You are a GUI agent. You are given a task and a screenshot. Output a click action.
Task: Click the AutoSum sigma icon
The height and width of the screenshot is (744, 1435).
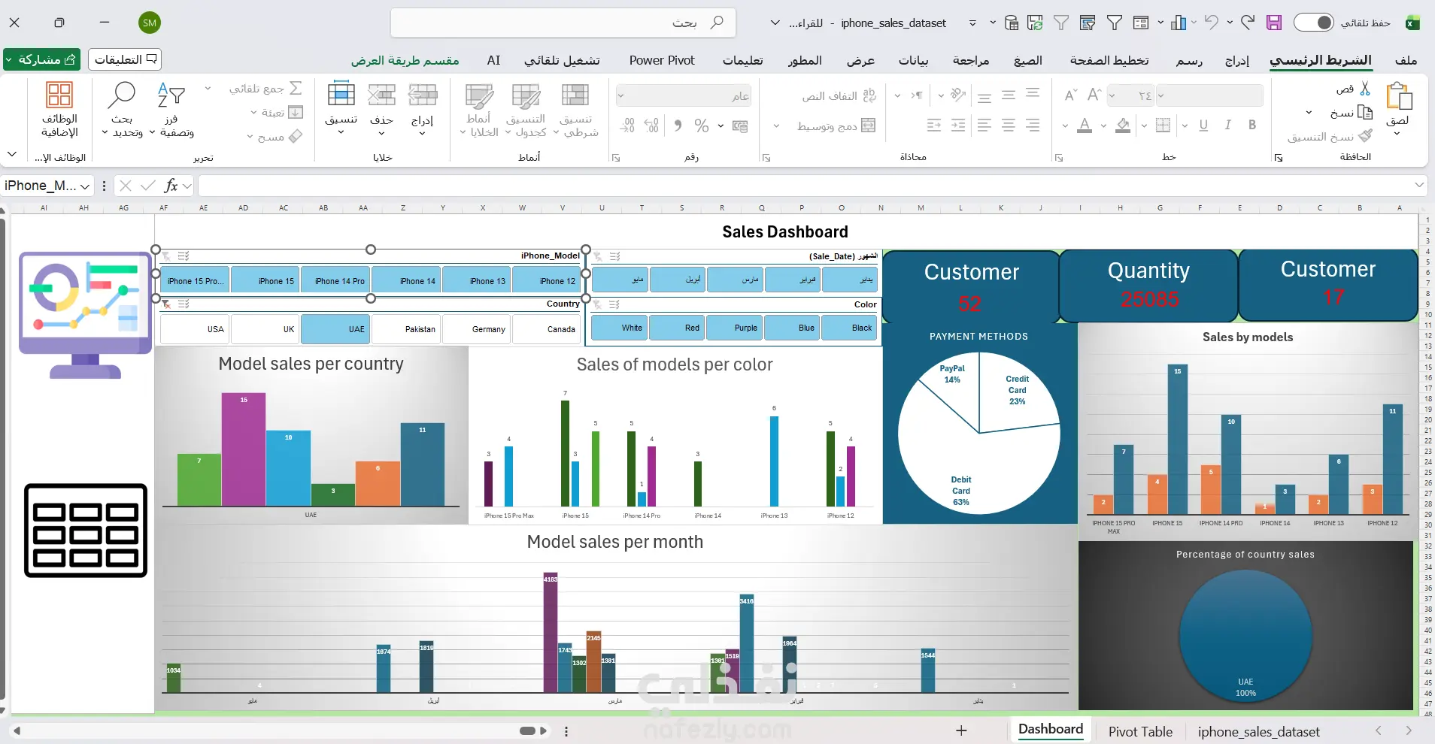click(296, 89)
